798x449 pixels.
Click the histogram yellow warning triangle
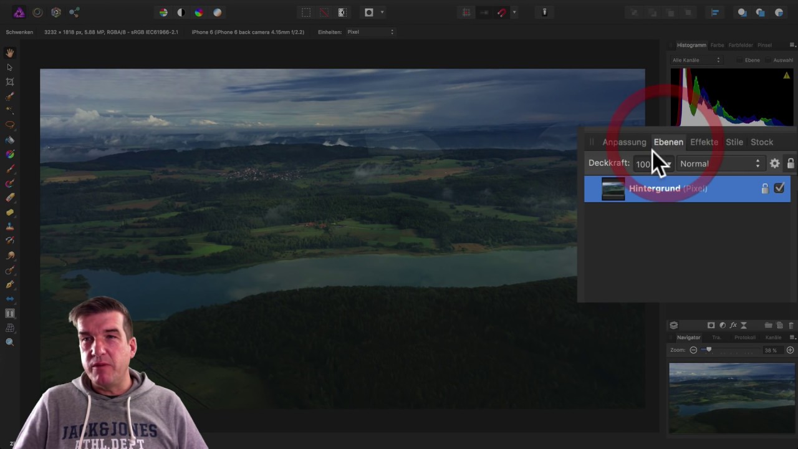(x=787, y=75)
